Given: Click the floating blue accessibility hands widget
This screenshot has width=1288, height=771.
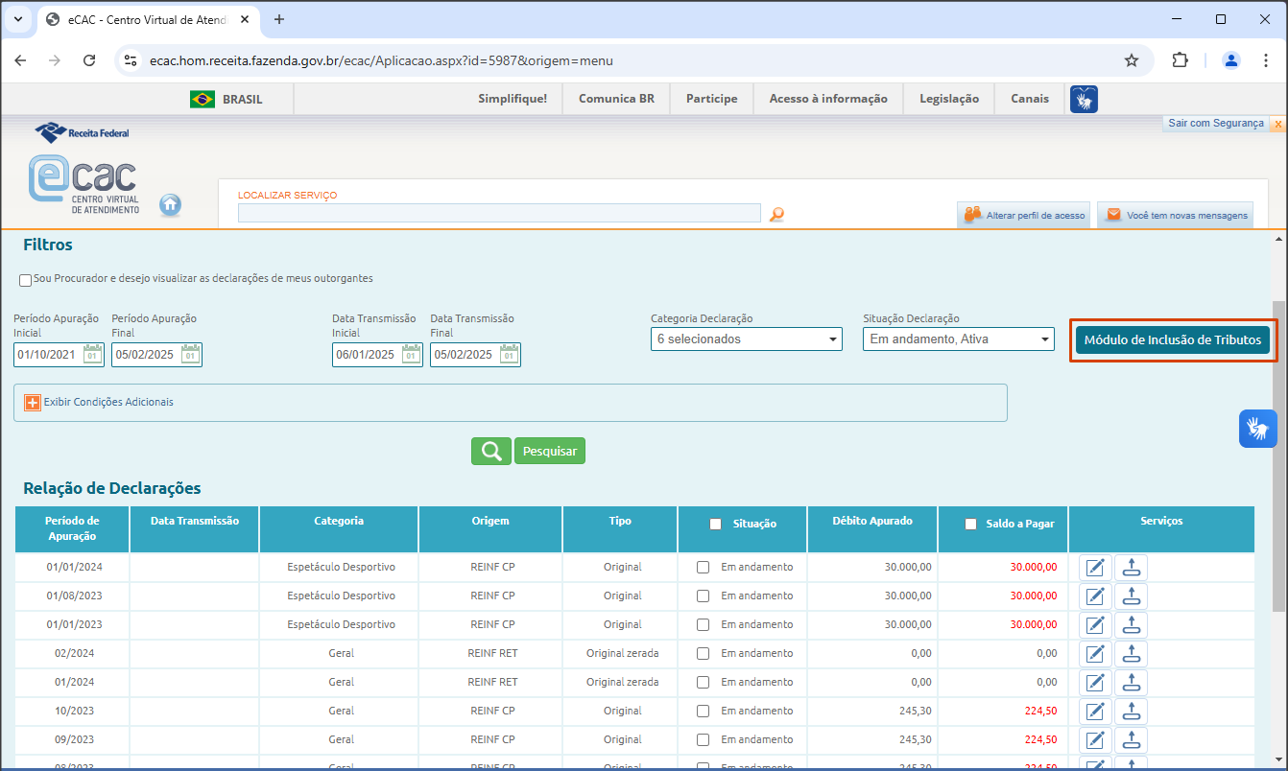Looking at the screenshot, I should (1257, 428).
